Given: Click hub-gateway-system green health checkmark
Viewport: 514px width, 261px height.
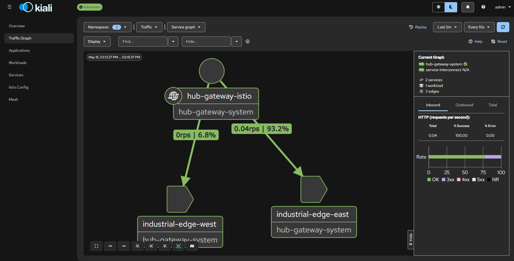Looking at the screenshot, I should (x=465, y=64).
